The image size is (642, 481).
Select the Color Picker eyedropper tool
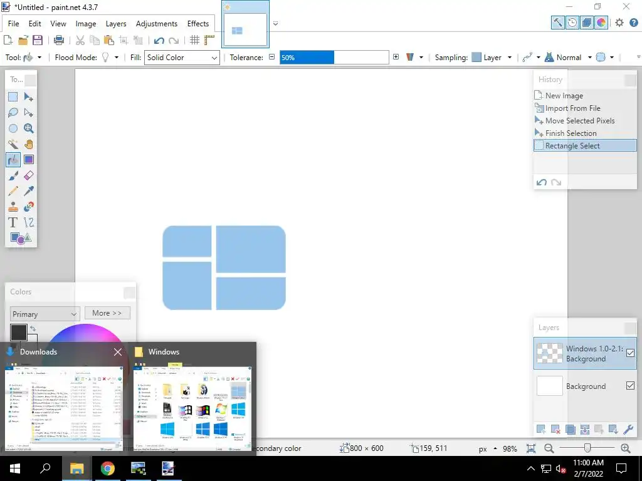28,191
